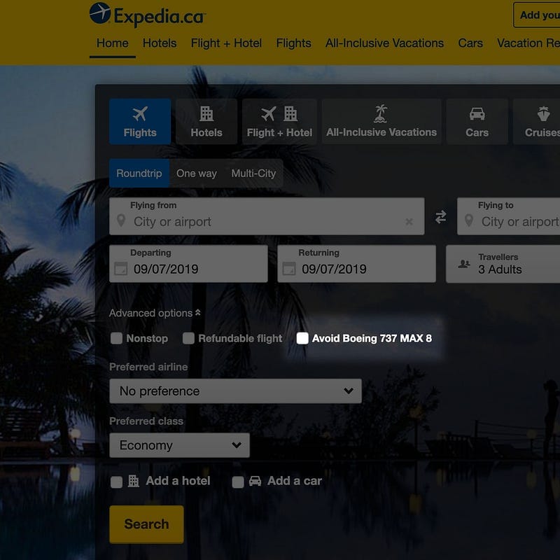Select the Hotels building icon tab
The height and width of the screenshot is (560, 560).
206,122
